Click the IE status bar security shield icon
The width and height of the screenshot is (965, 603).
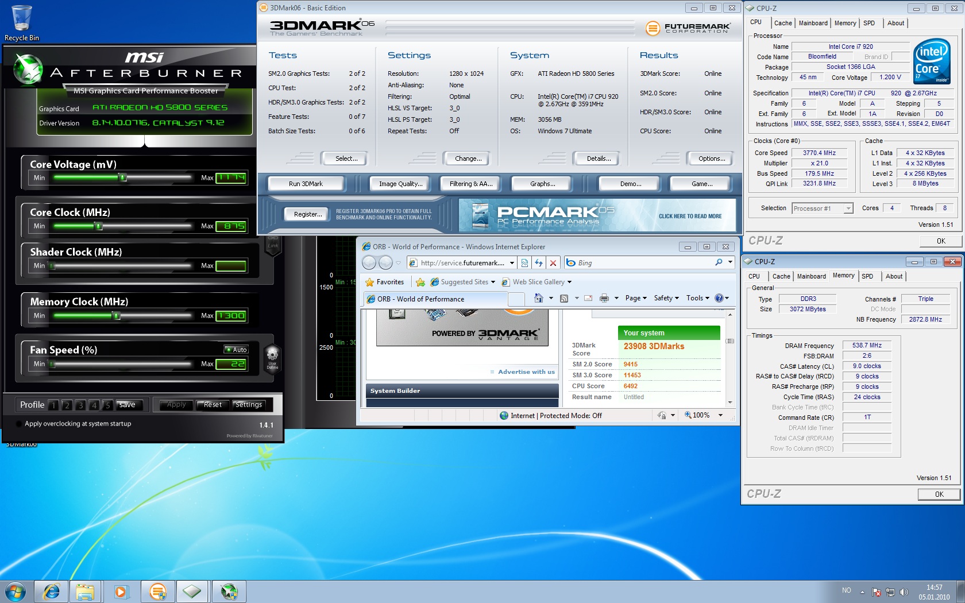click(x=662, y=415)
